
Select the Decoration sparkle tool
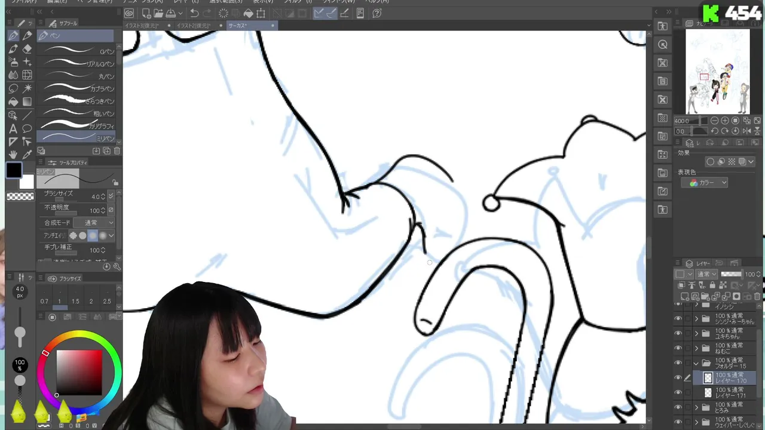(27, 62)
